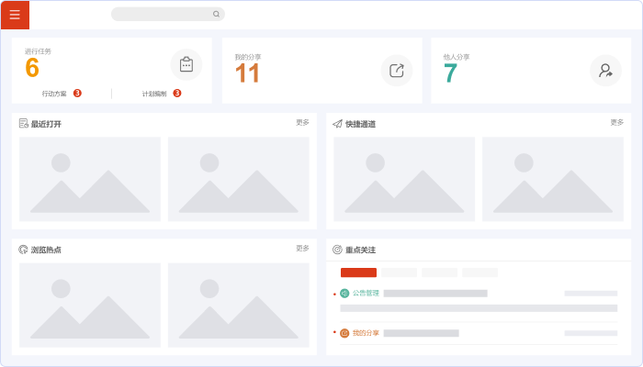
Task: Open first thumbnail under 最近打开
Action: [x=90, y=179]
